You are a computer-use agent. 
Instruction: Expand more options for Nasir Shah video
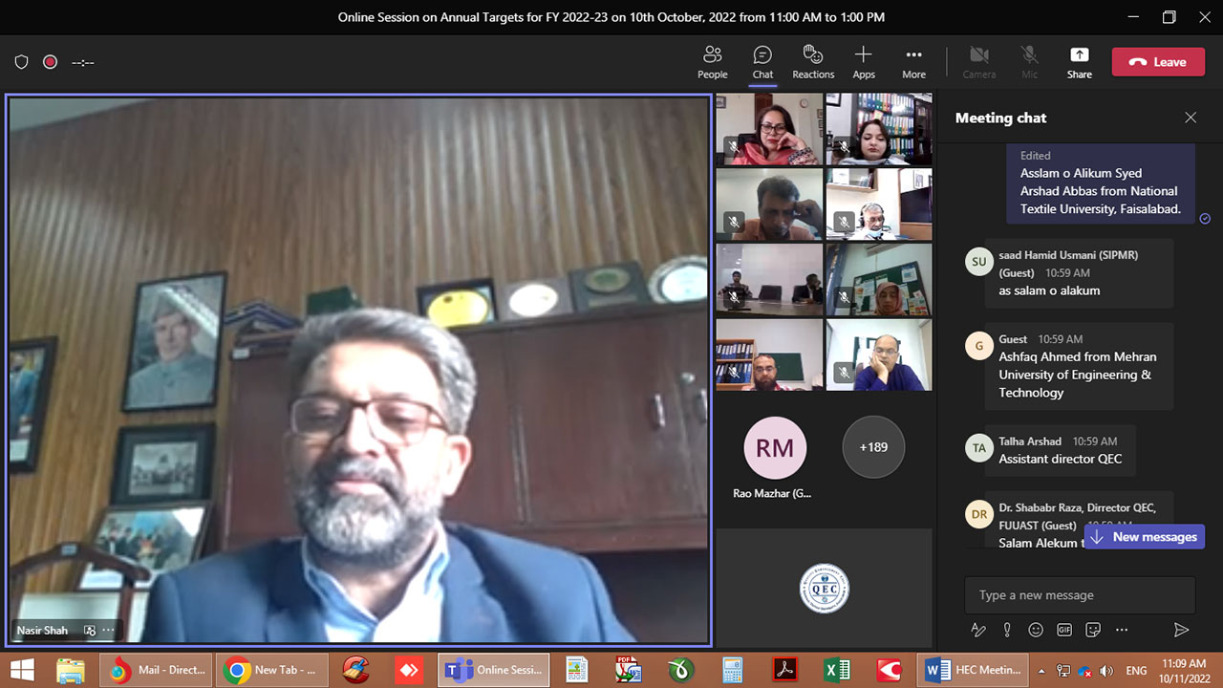tap(108, 631)
